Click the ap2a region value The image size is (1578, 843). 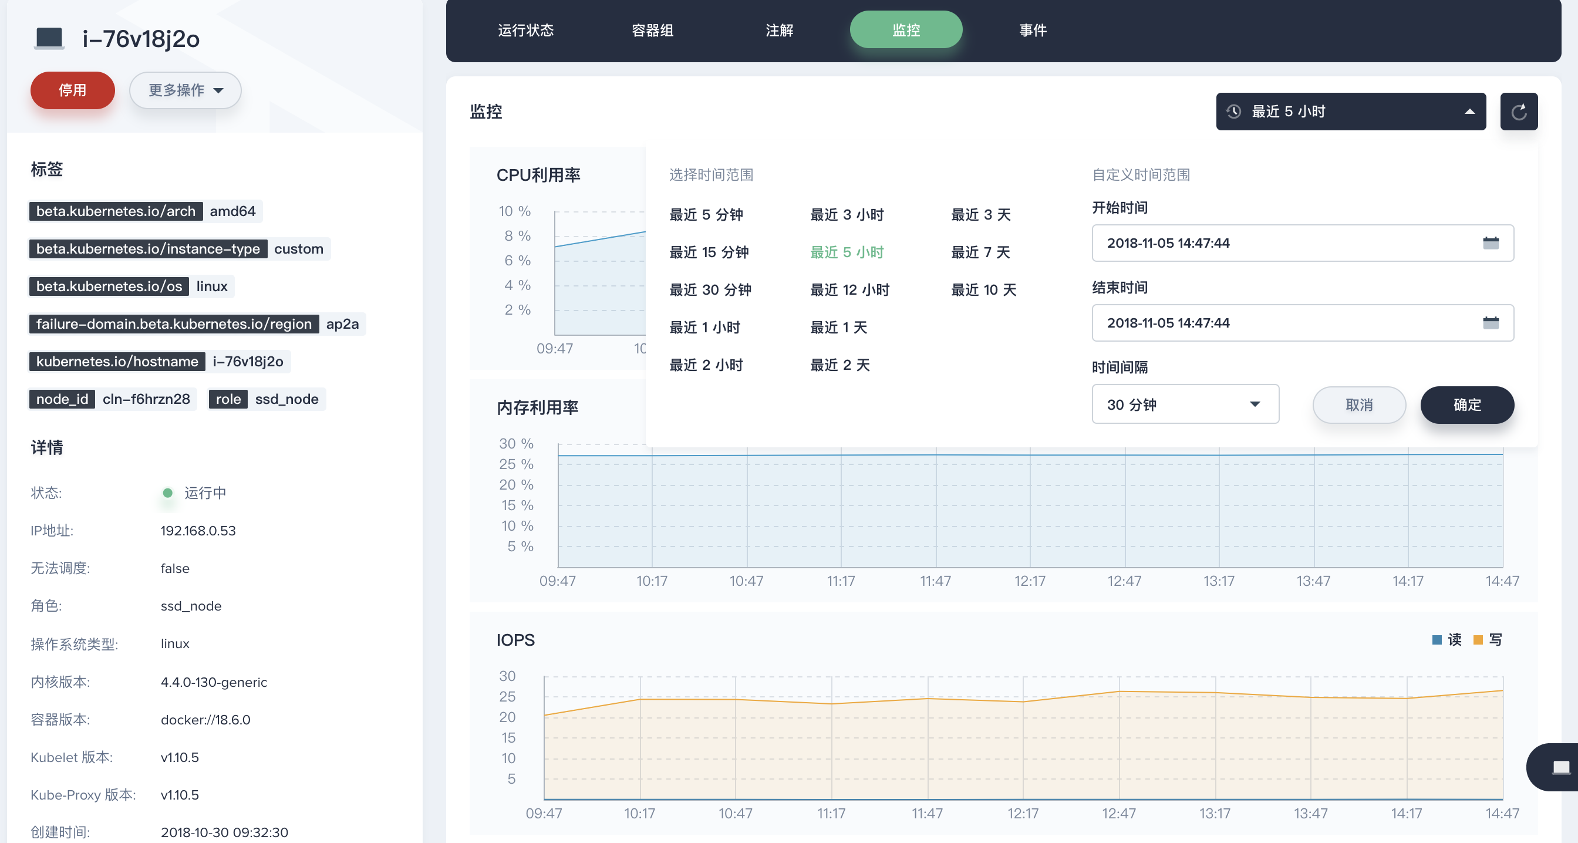tap(342, 323)
